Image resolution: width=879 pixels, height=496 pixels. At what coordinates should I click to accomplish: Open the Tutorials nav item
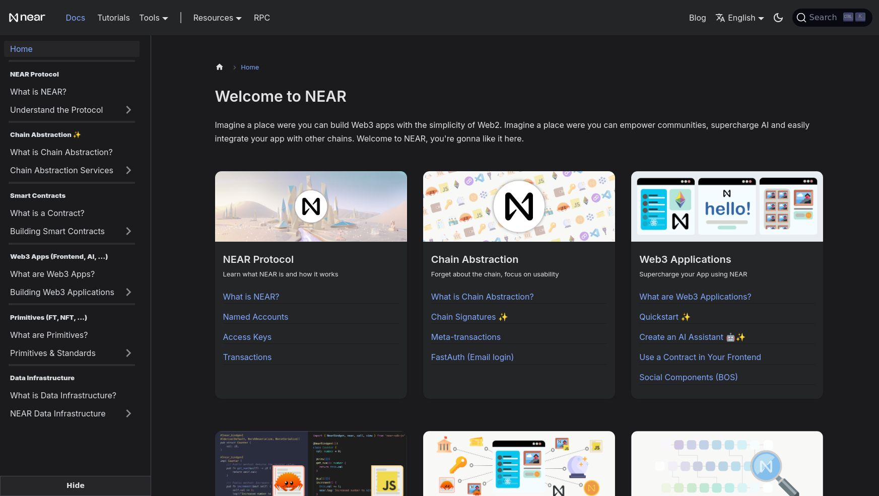click(113, 18)
